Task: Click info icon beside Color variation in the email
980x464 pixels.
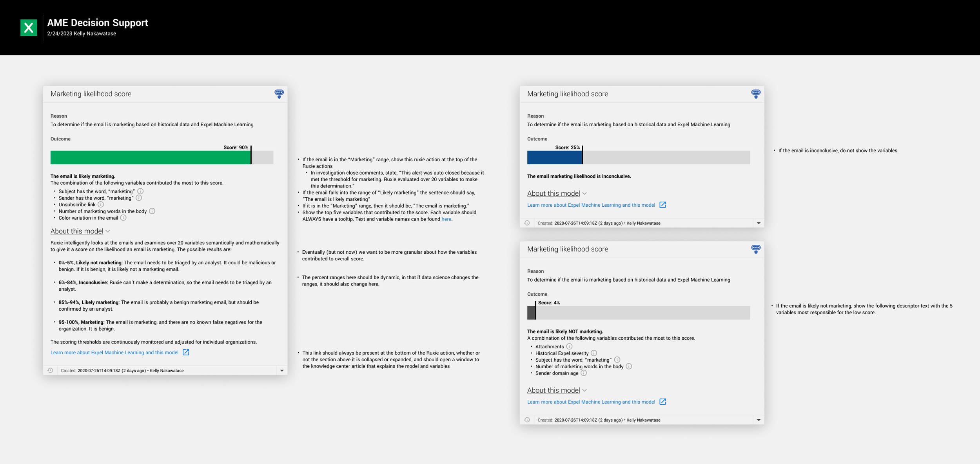Action: (123, 218)
